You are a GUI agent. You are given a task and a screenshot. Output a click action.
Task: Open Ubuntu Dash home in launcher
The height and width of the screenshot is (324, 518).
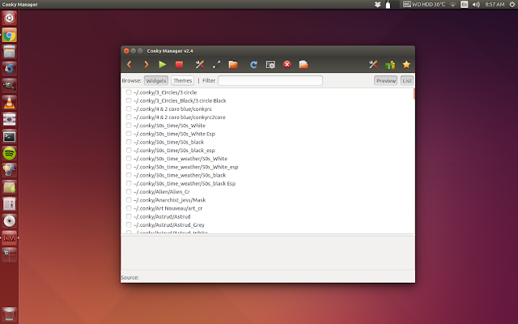click(x=9, y=18)
